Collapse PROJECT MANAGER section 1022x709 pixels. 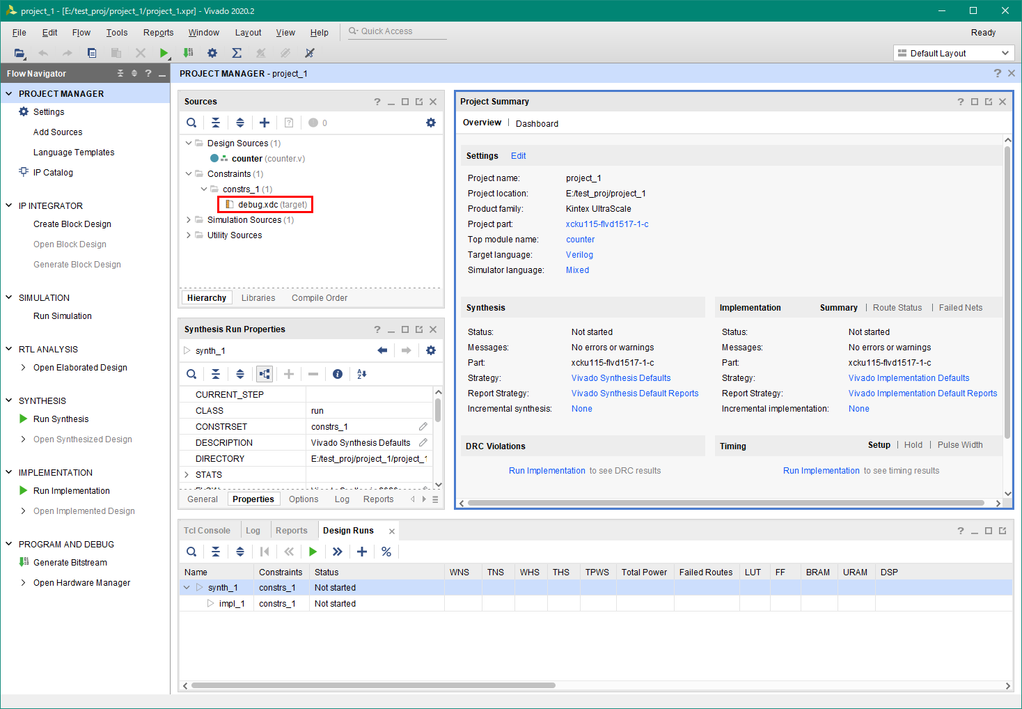pos(9,93)
